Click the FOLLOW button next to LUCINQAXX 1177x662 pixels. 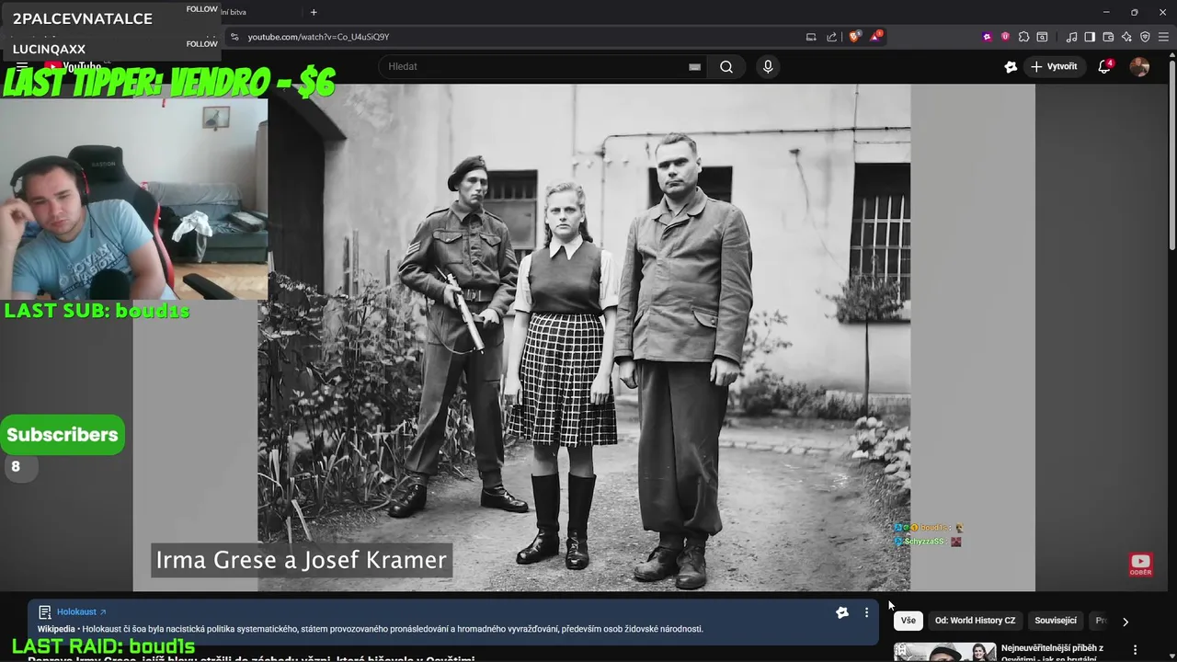201,44
